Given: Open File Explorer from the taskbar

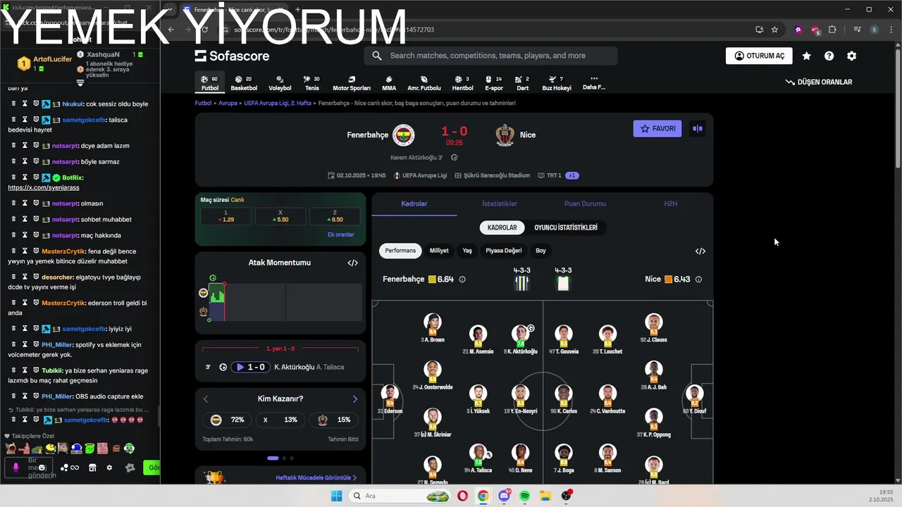Looking at the screenshot, I should tap(545, 496).
